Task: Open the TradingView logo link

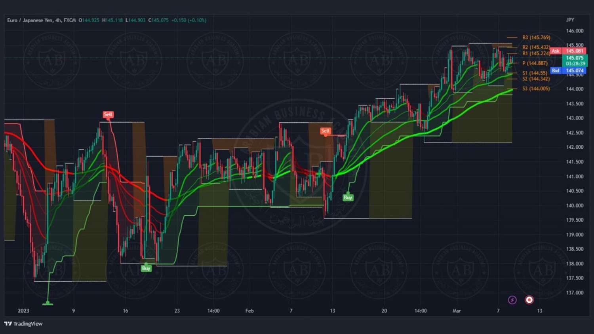Action: click(23, 324)
